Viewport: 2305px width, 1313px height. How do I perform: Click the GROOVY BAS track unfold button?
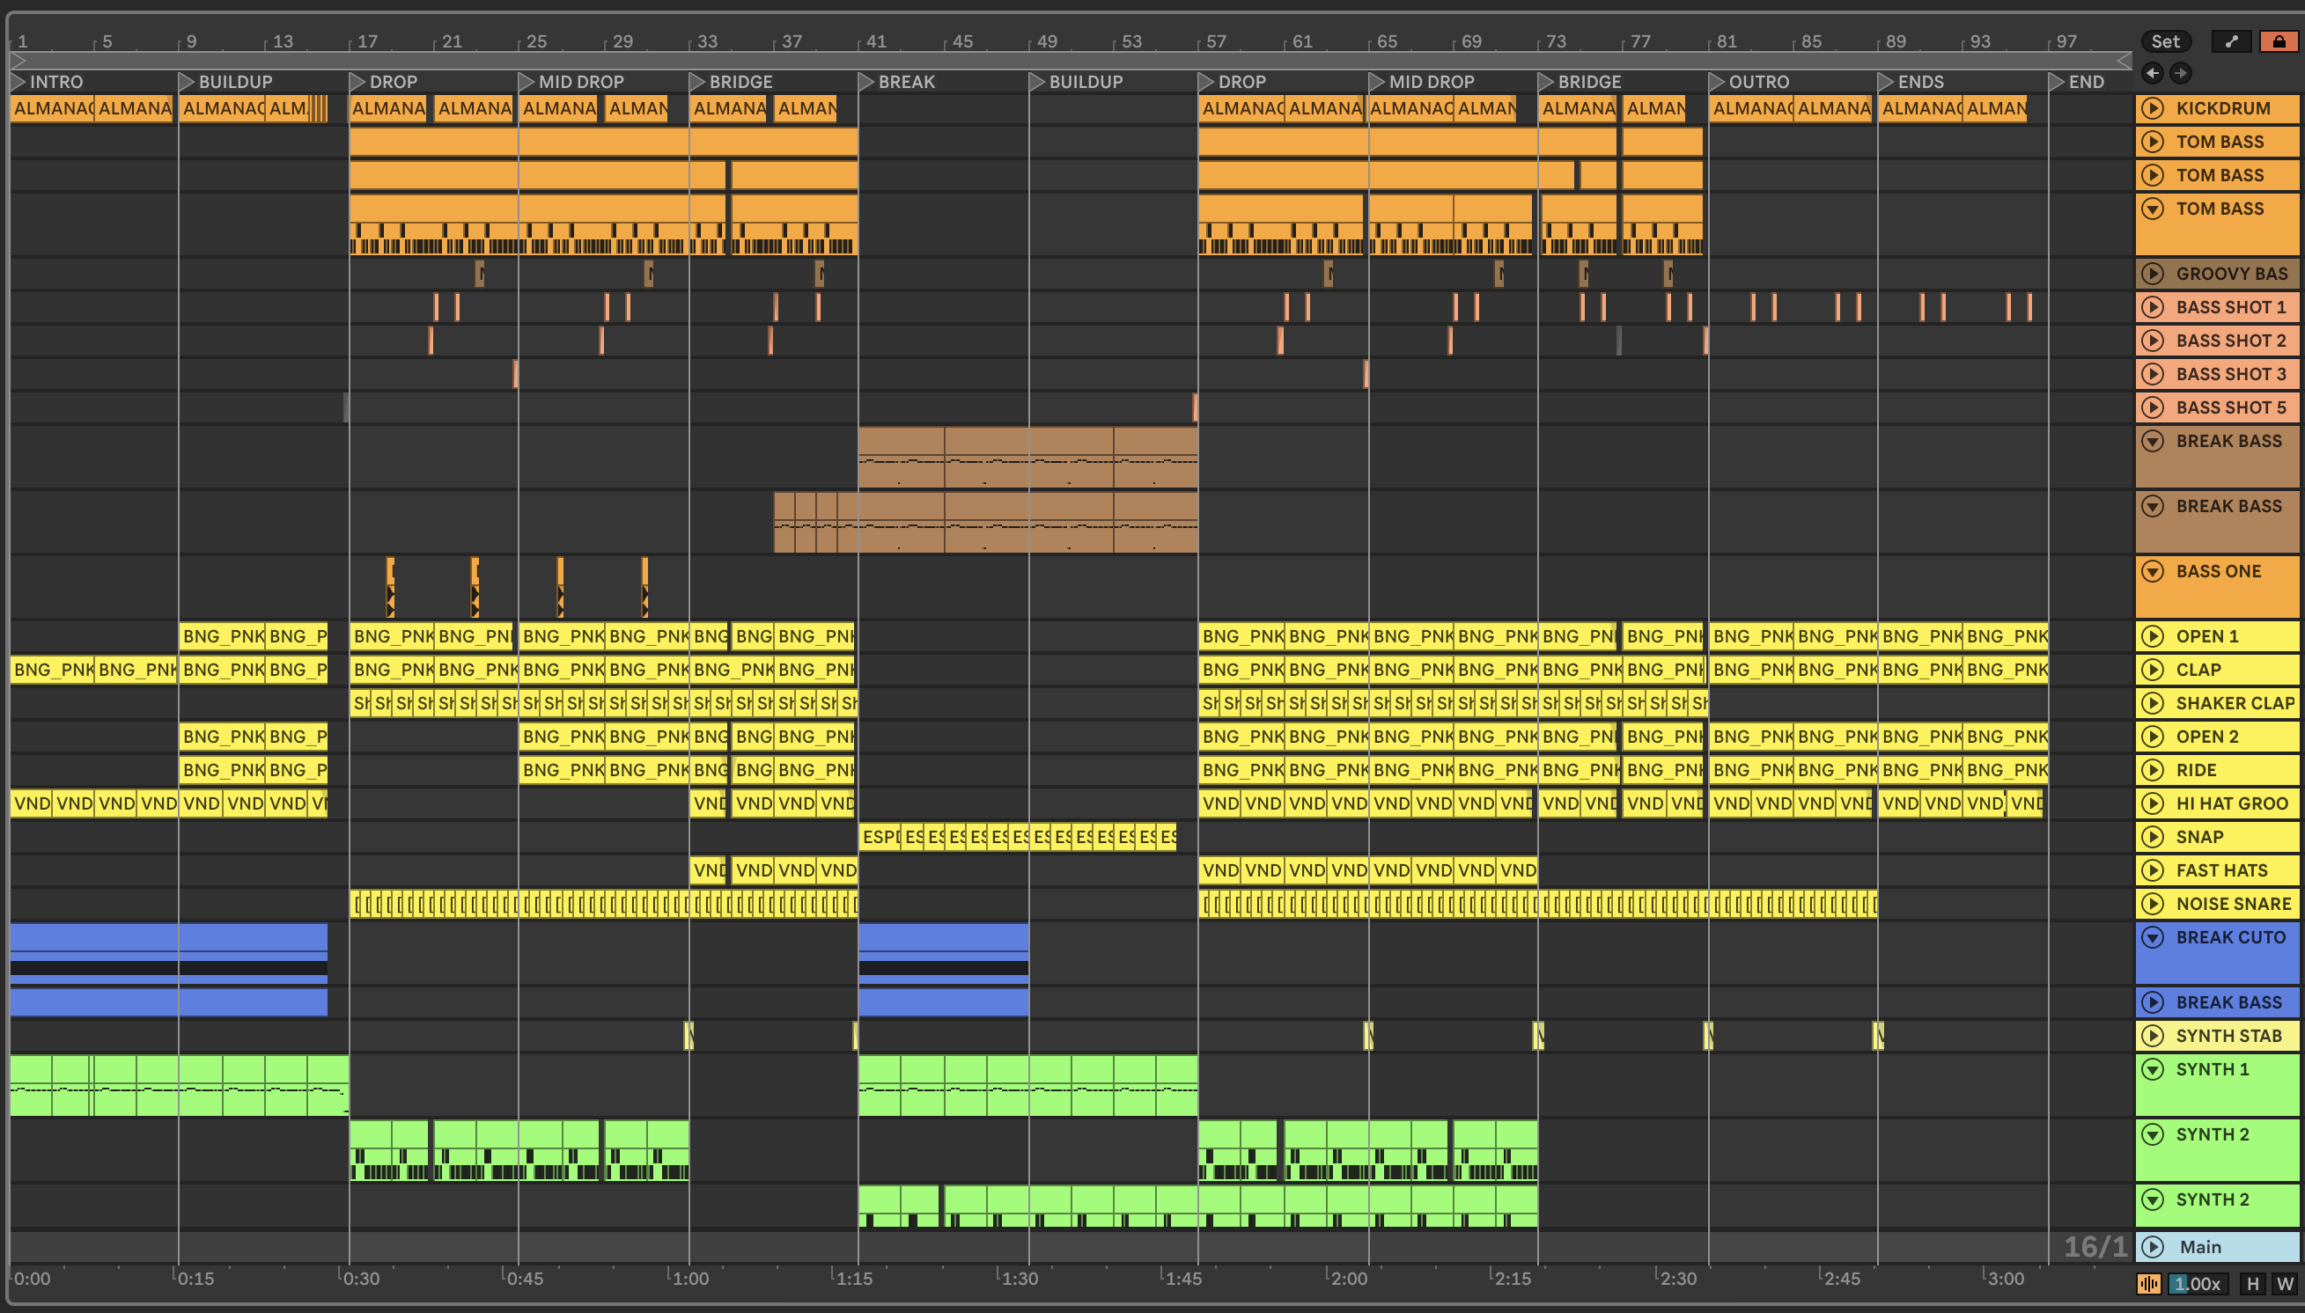[2153, 273]
